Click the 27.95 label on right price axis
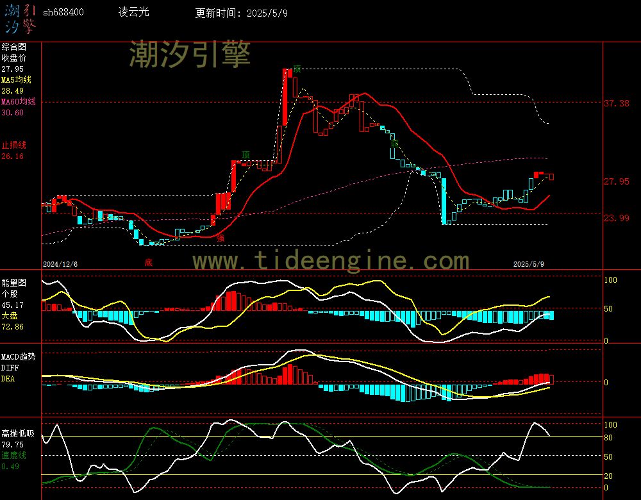 pyautogui.click(x=617, y=181)
